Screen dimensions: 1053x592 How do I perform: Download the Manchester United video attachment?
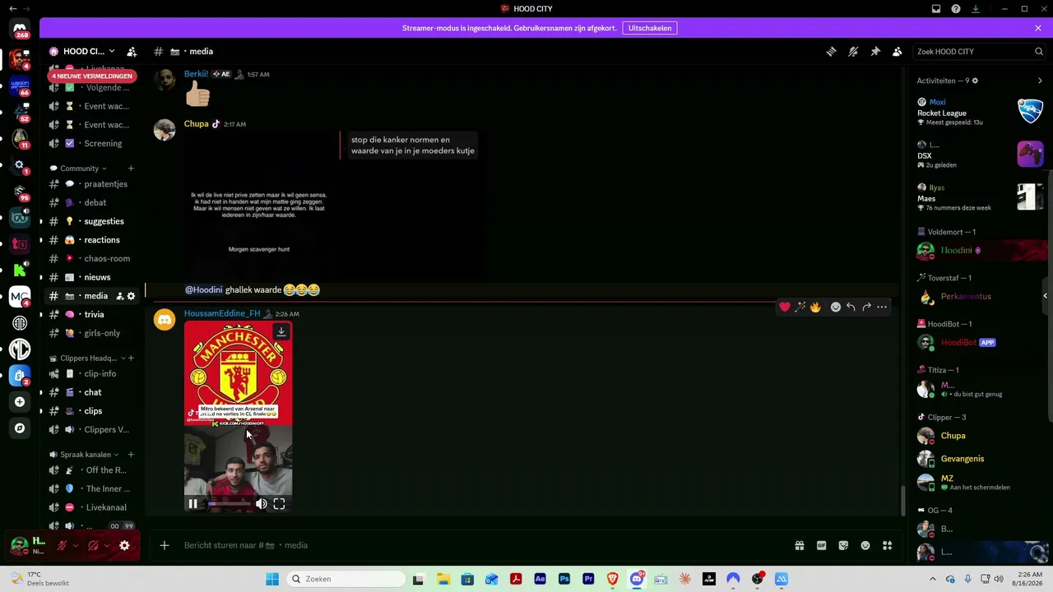click(281, 331)
